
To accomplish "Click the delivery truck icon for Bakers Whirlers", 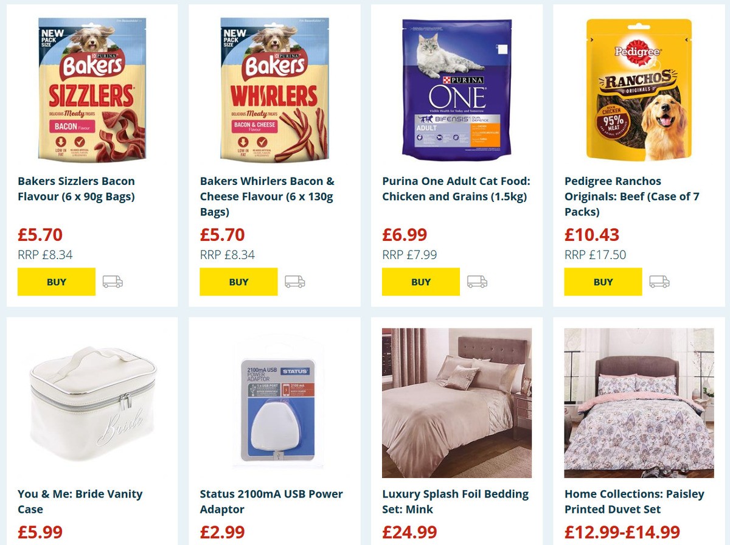I will [294, 282].
